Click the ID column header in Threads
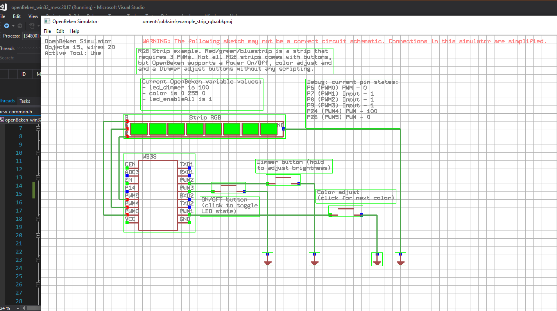Viewport: 557px width, 311px height. click(x=23, y=74)
